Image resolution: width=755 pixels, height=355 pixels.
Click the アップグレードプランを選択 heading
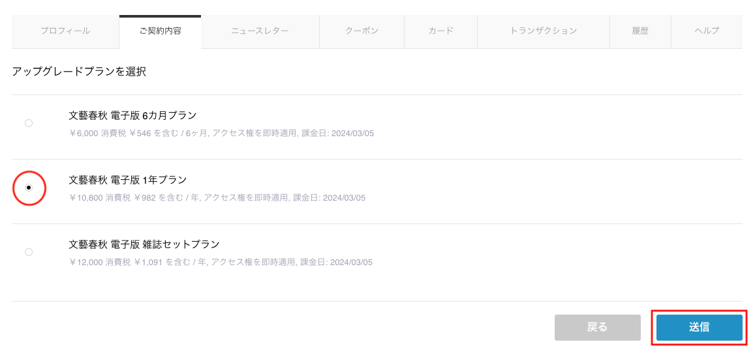point(79,72)
